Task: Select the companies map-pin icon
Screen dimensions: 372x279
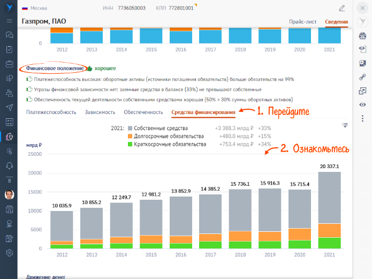Action: click(9, 137)
